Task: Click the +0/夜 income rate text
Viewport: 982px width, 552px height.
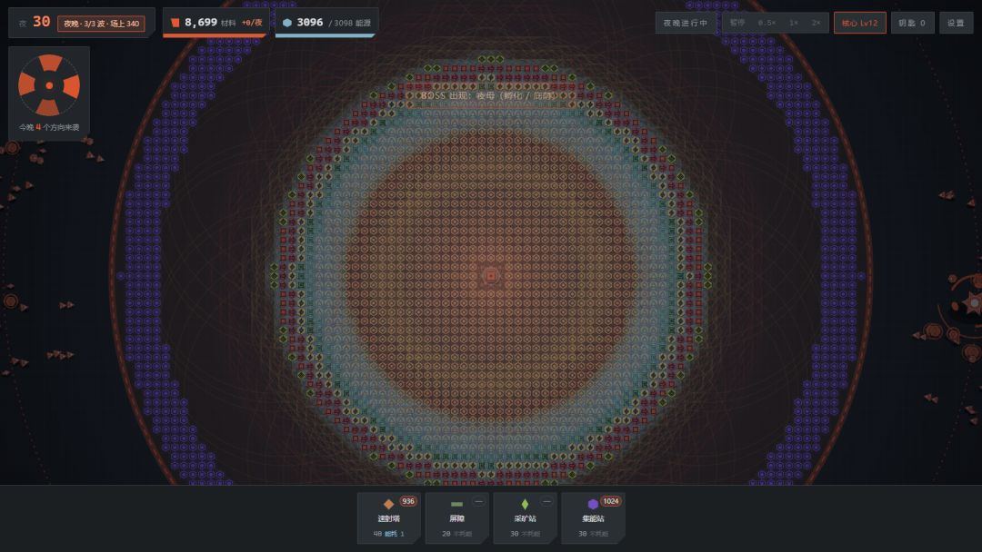Action: coord(252,23)
